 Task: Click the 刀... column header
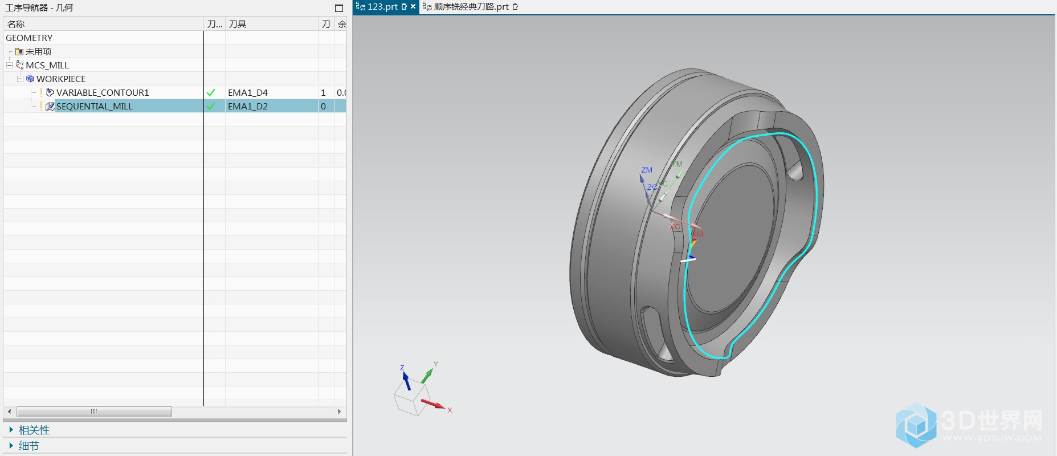click(215, 24)
